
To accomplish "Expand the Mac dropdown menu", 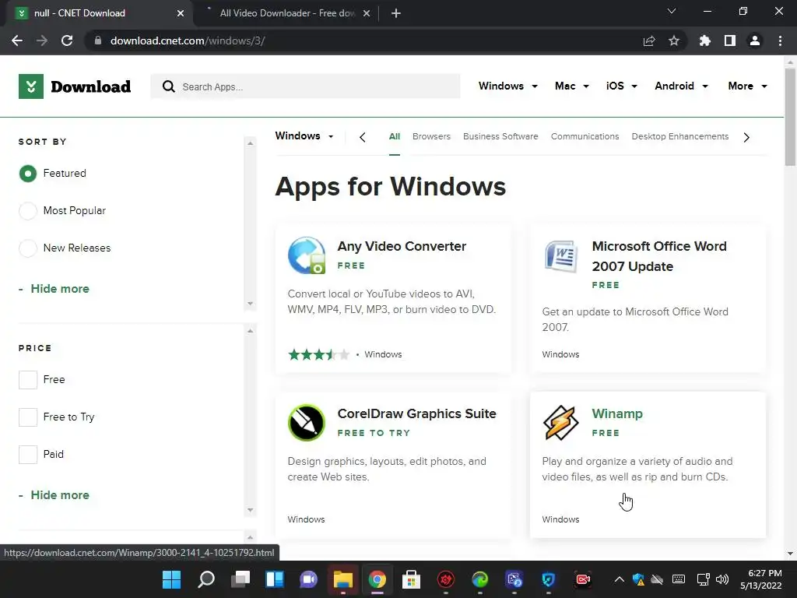I will point(572,86).
